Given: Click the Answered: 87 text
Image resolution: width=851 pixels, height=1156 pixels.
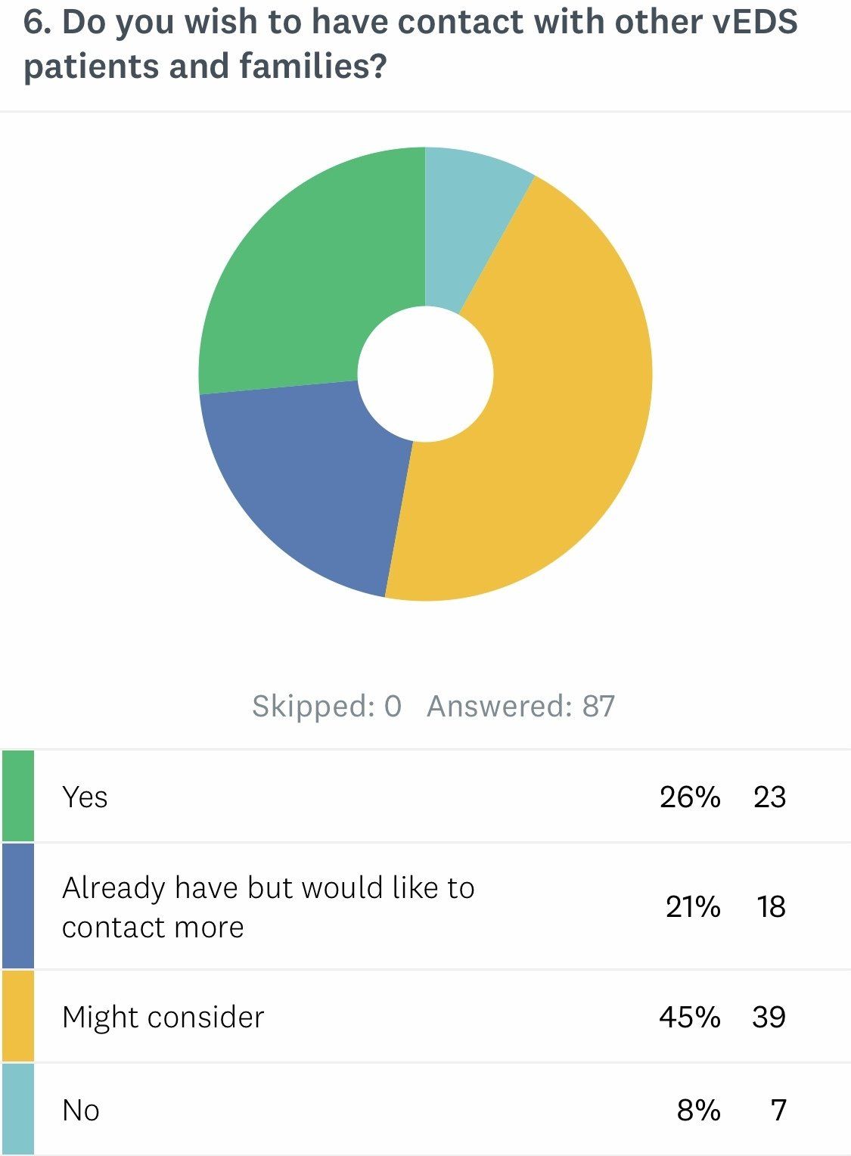Looking at the screenshot, I should 520,706.
